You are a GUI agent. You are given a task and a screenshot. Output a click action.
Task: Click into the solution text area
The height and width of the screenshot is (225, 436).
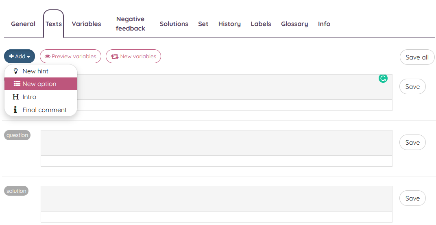click(x=216, y=199)
